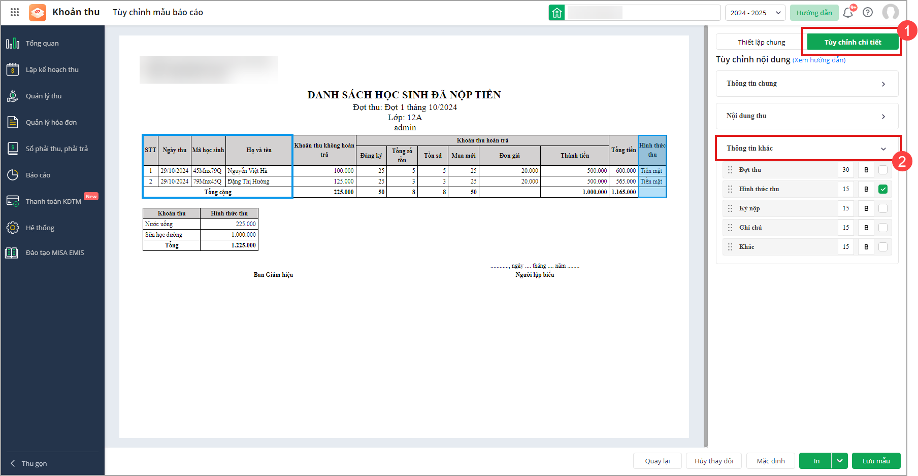The height and width of the screenshot is (476, 918).
Task: Enable the Kỳ nộp checkbox
Action: click(883, 208)
